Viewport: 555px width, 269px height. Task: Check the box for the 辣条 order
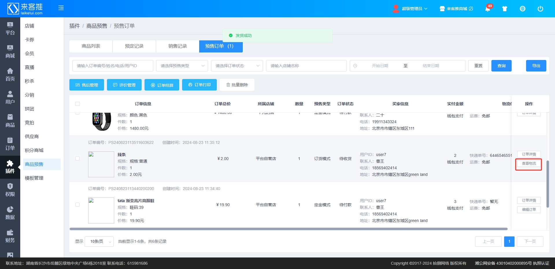tap(77, 159)
